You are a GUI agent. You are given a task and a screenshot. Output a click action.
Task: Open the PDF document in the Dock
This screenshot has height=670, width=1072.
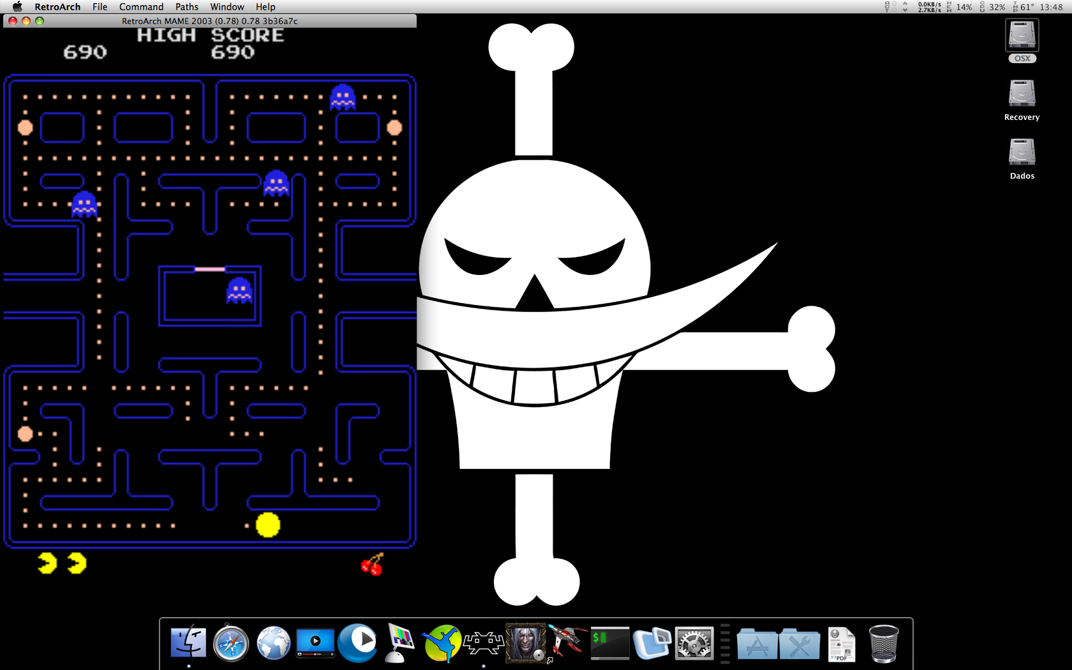842,644
